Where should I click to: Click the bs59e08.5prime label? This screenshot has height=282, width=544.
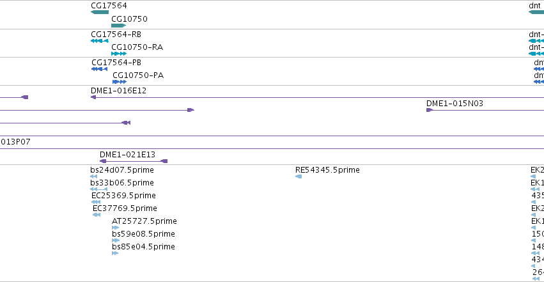tap(143, 234)
